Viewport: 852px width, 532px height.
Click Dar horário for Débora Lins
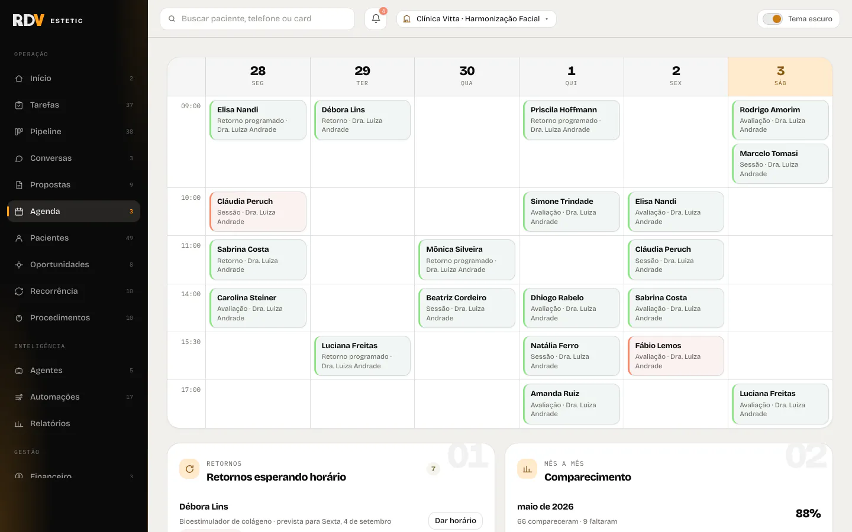(456, 521)
